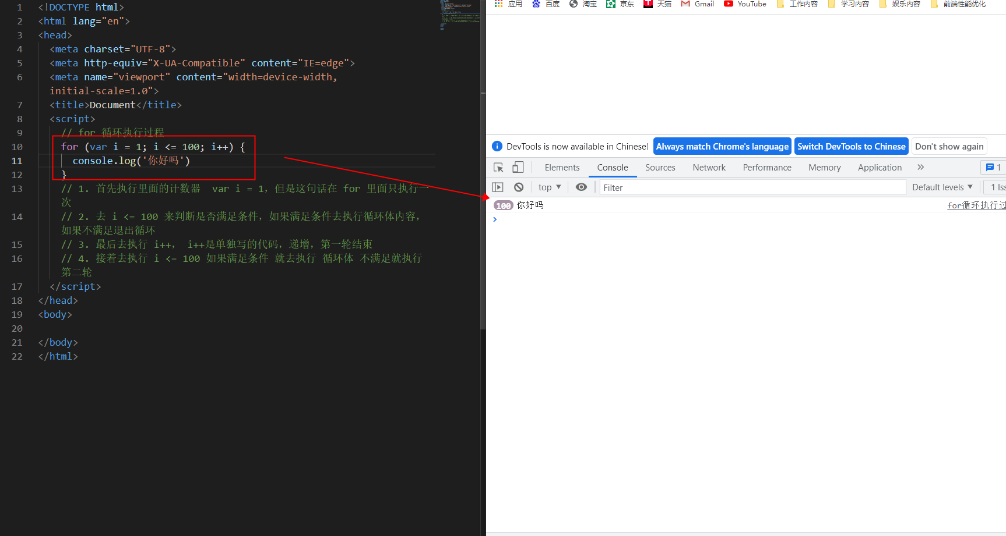Open the 应用 apps bookmark icon
Image resolution: width=1006 pixels, height=536 pixels.
coord(508,3)
